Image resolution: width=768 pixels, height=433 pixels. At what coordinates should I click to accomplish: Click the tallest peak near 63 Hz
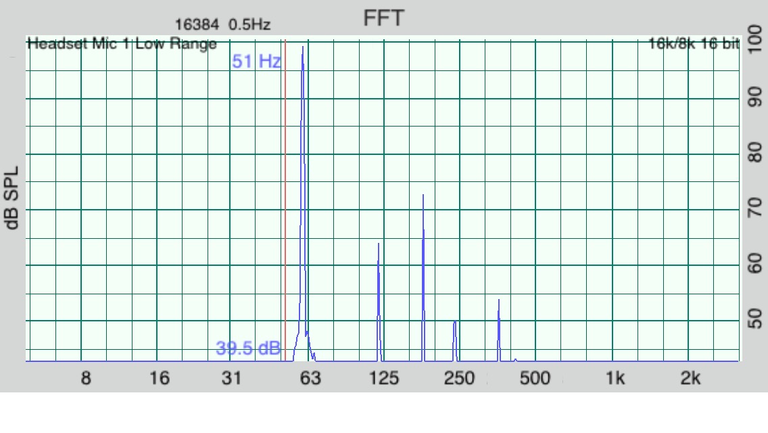click(303, 204)
